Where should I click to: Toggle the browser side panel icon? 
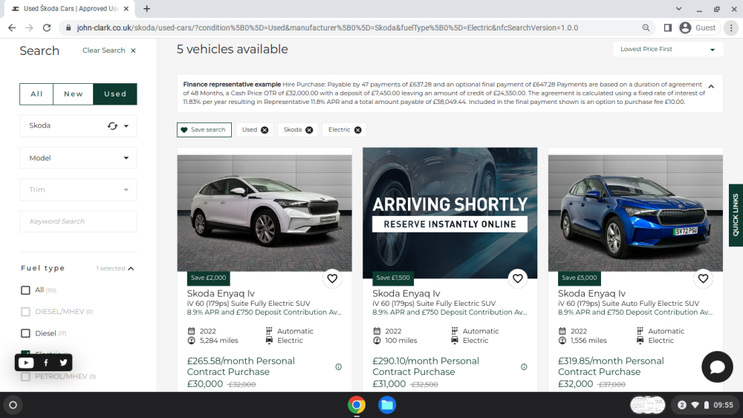[667, 28]
